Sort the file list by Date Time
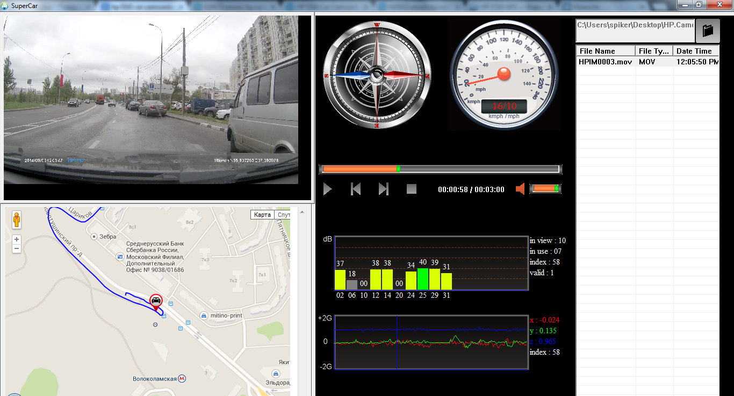Viewport: 734px width, 396px height. click(695, 51)
